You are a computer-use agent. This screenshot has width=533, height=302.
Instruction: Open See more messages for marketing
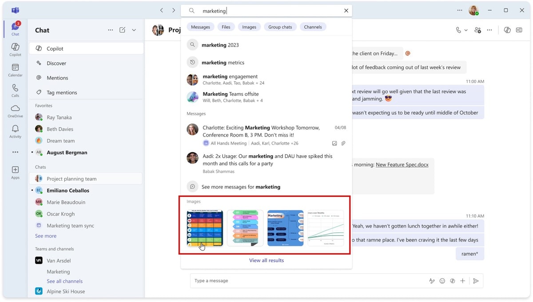coord(240,187)
